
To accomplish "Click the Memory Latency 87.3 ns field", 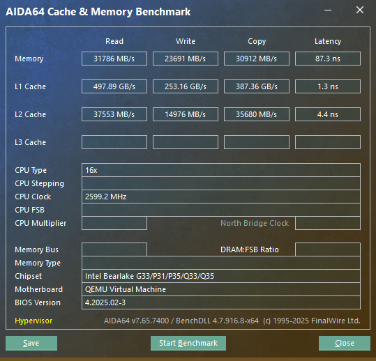I will [x=328, y=59].
